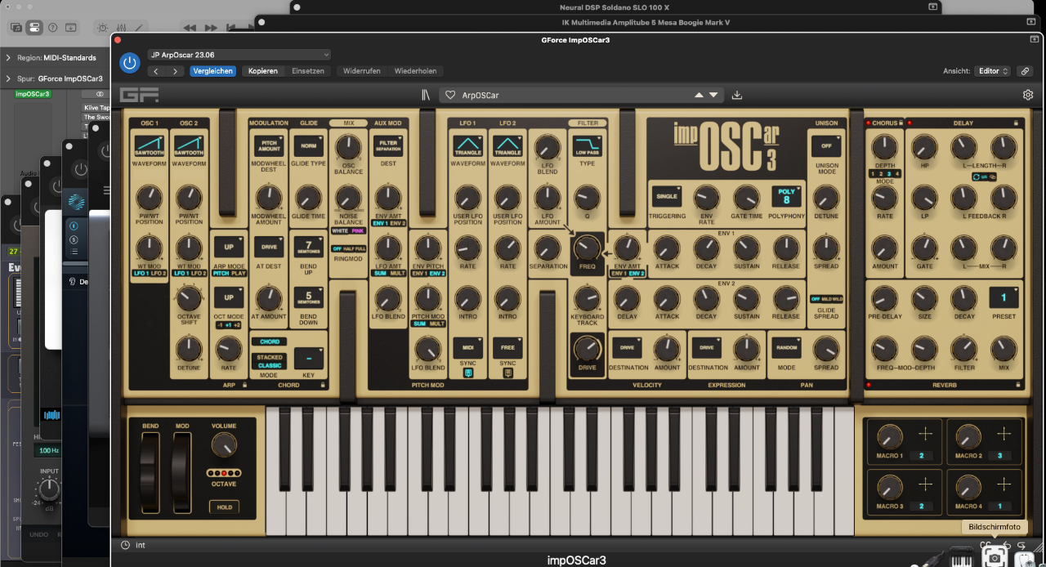Image resolution: width=1046 pixels, height=567 pixels.
Task: Click the LFO 1 key retrigger icon
Action: pyautogui.click(x=468, y=373)
